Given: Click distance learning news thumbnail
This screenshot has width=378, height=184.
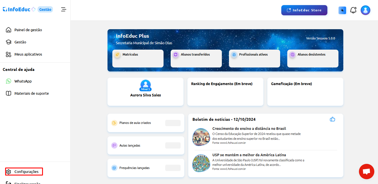Looking at the screenshot, I should pyautogui.click(x=201, y=137).
